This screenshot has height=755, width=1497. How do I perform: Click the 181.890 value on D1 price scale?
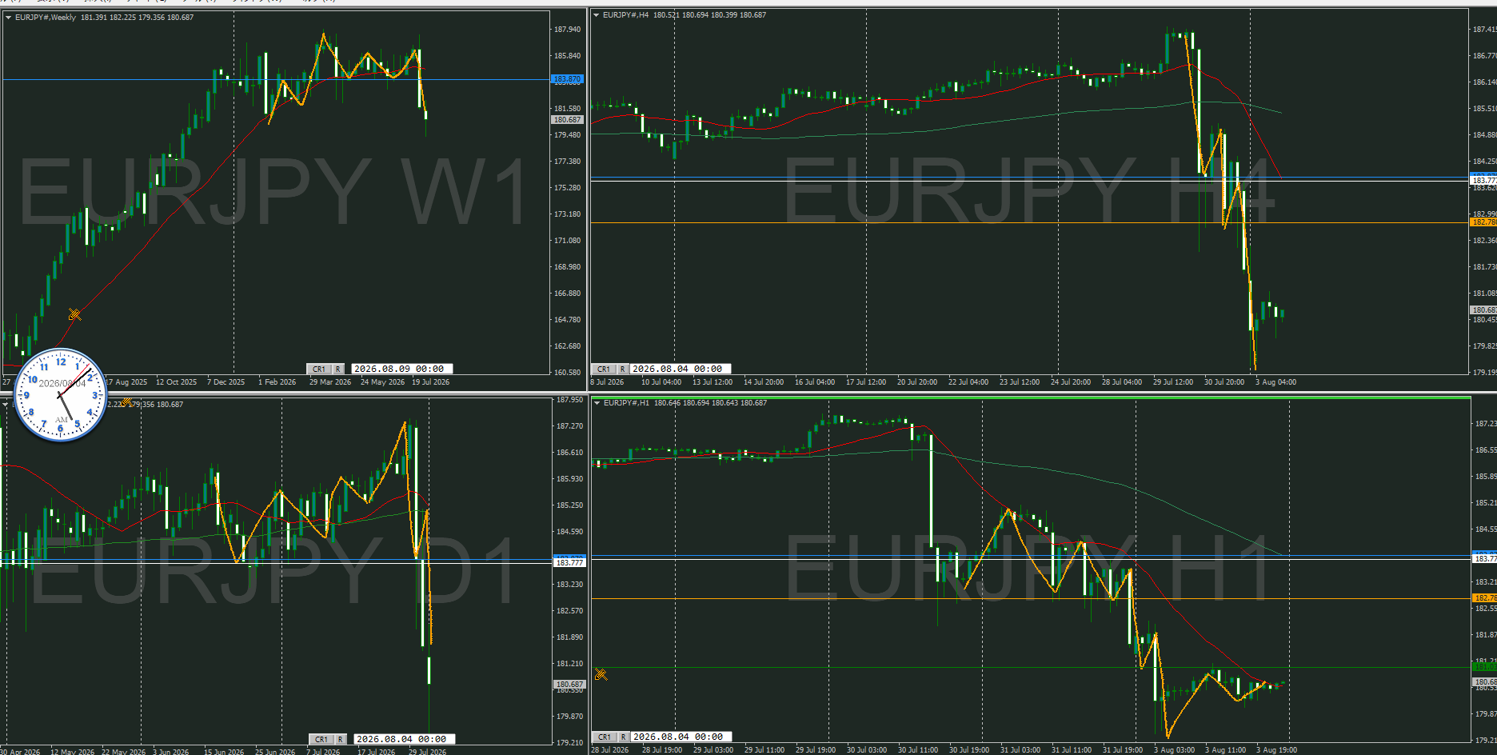point(569,637)
